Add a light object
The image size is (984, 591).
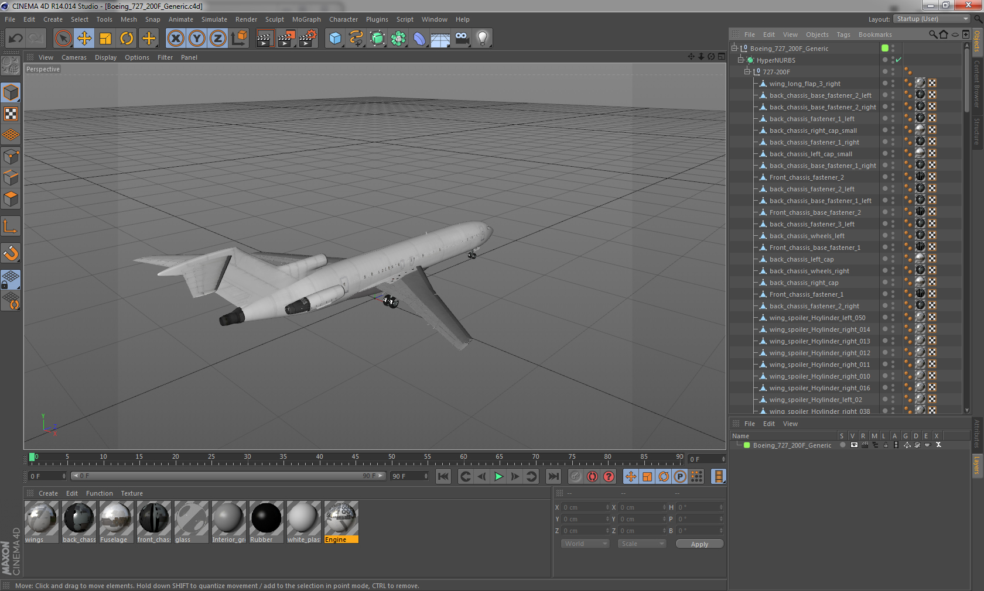point(483,39)
